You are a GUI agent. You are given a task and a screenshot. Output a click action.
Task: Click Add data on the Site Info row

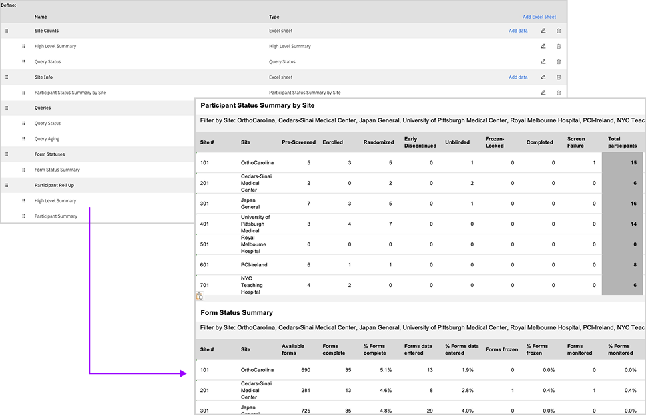tap(518, 77)
